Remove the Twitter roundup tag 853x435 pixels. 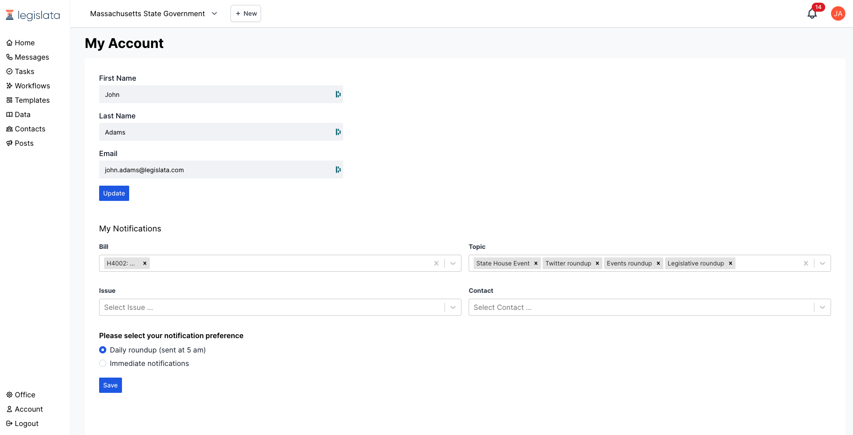[x=597, y=263]
